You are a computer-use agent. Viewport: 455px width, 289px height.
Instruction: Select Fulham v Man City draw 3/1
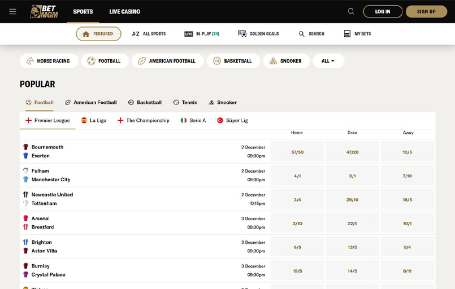(352, 176)
